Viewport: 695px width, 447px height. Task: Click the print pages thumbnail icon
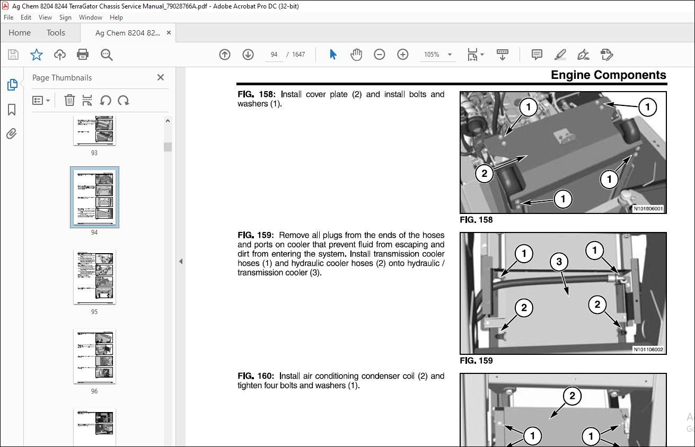(x=87, y=100)
